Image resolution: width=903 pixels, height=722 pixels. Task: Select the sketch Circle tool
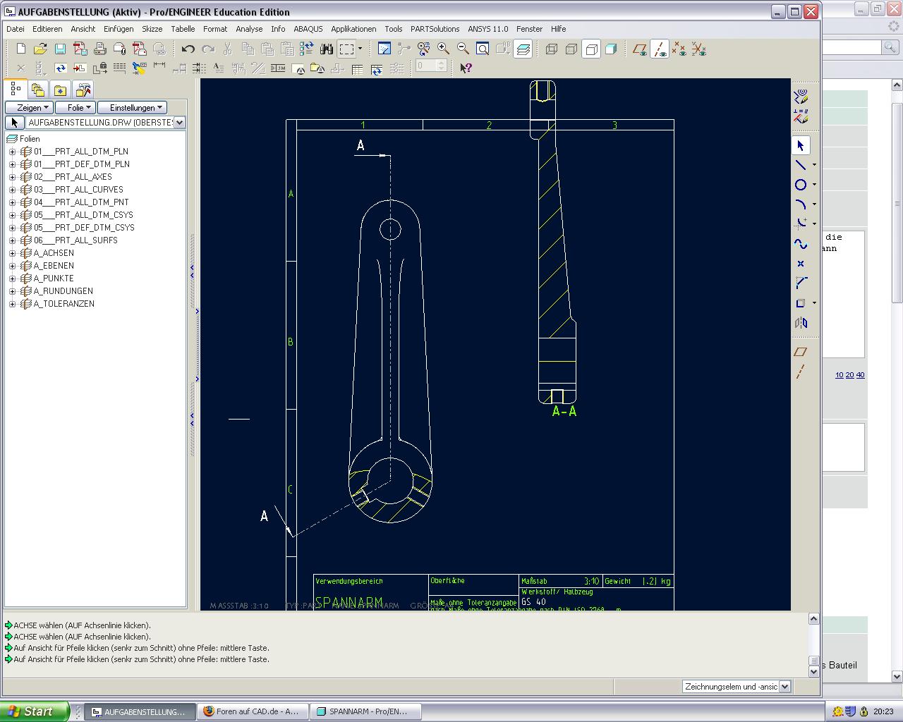[x=801, y=185]
